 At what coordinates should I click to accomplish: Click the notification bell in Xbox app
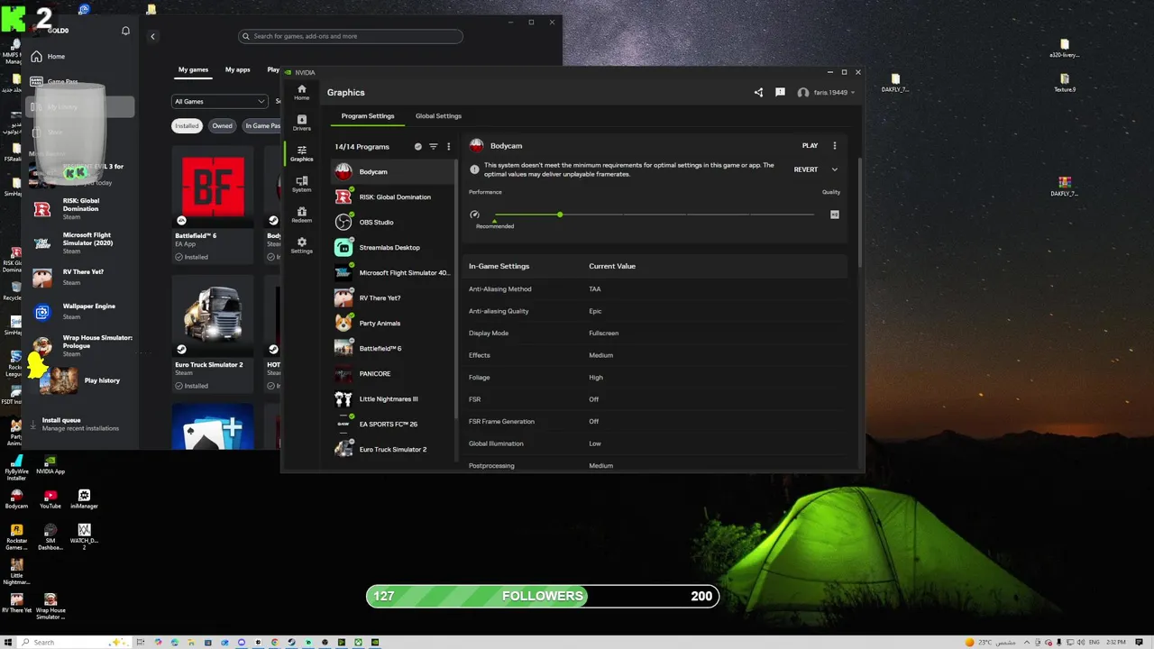click(x=125, y=31)
